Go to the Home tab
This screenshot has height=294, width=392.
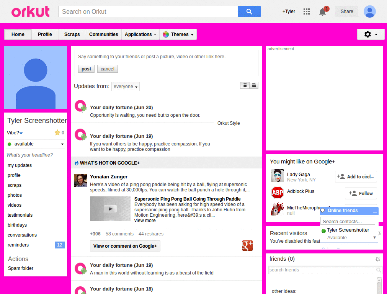[x=18, y=34]
